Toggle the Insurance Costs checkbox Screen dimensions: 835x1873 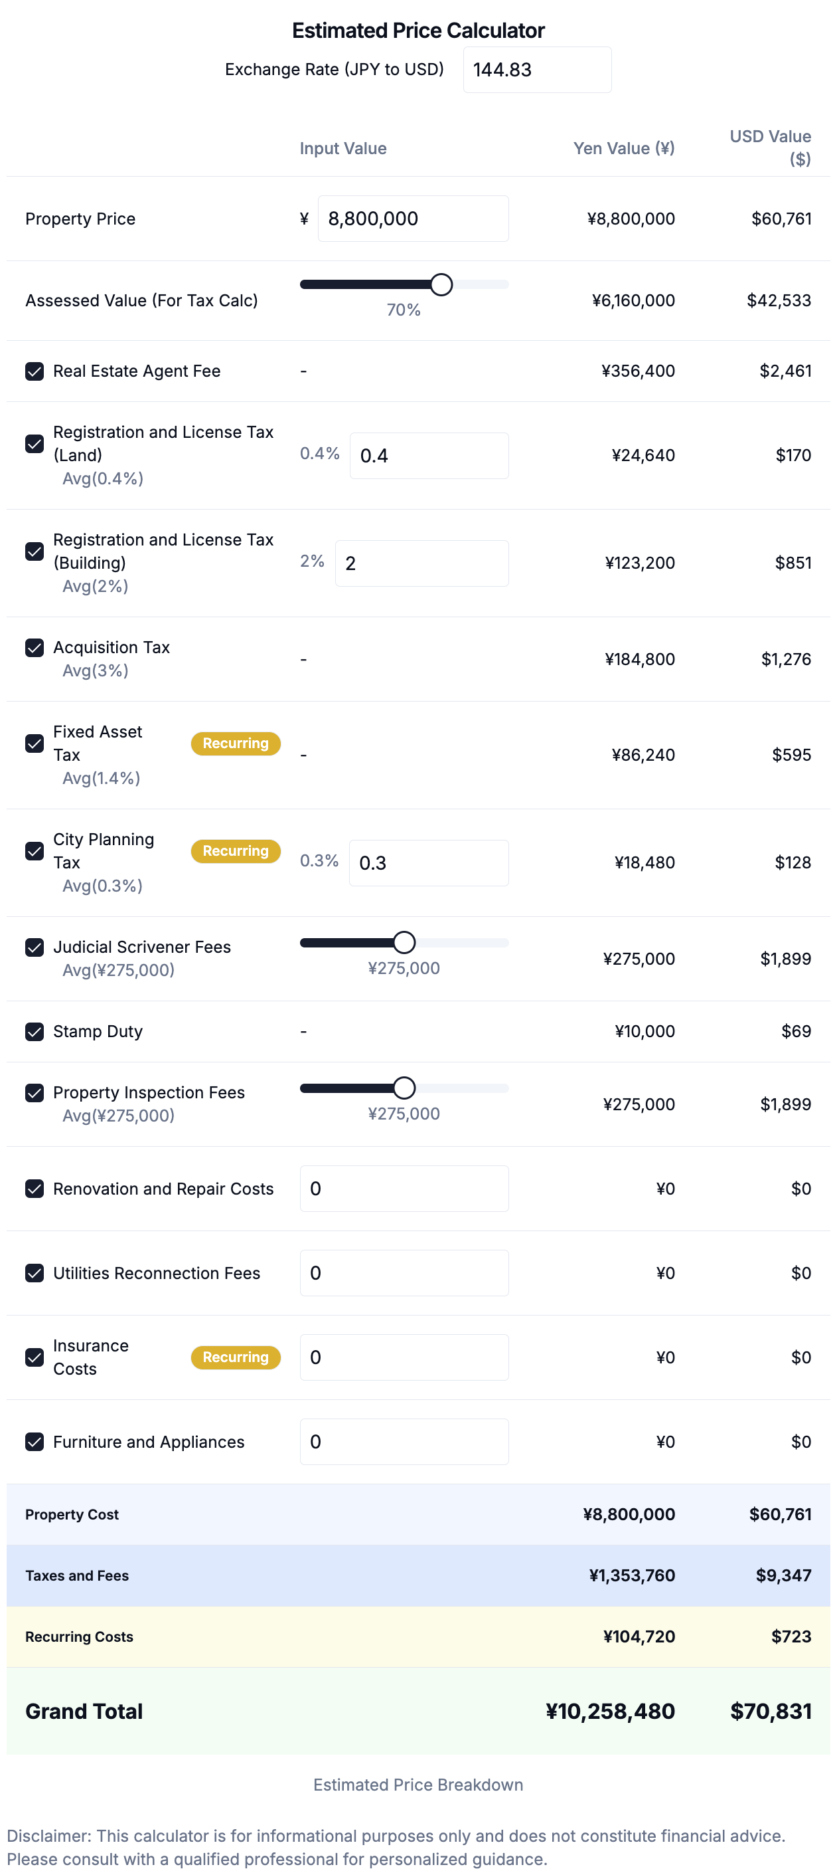click(34, 1357)
